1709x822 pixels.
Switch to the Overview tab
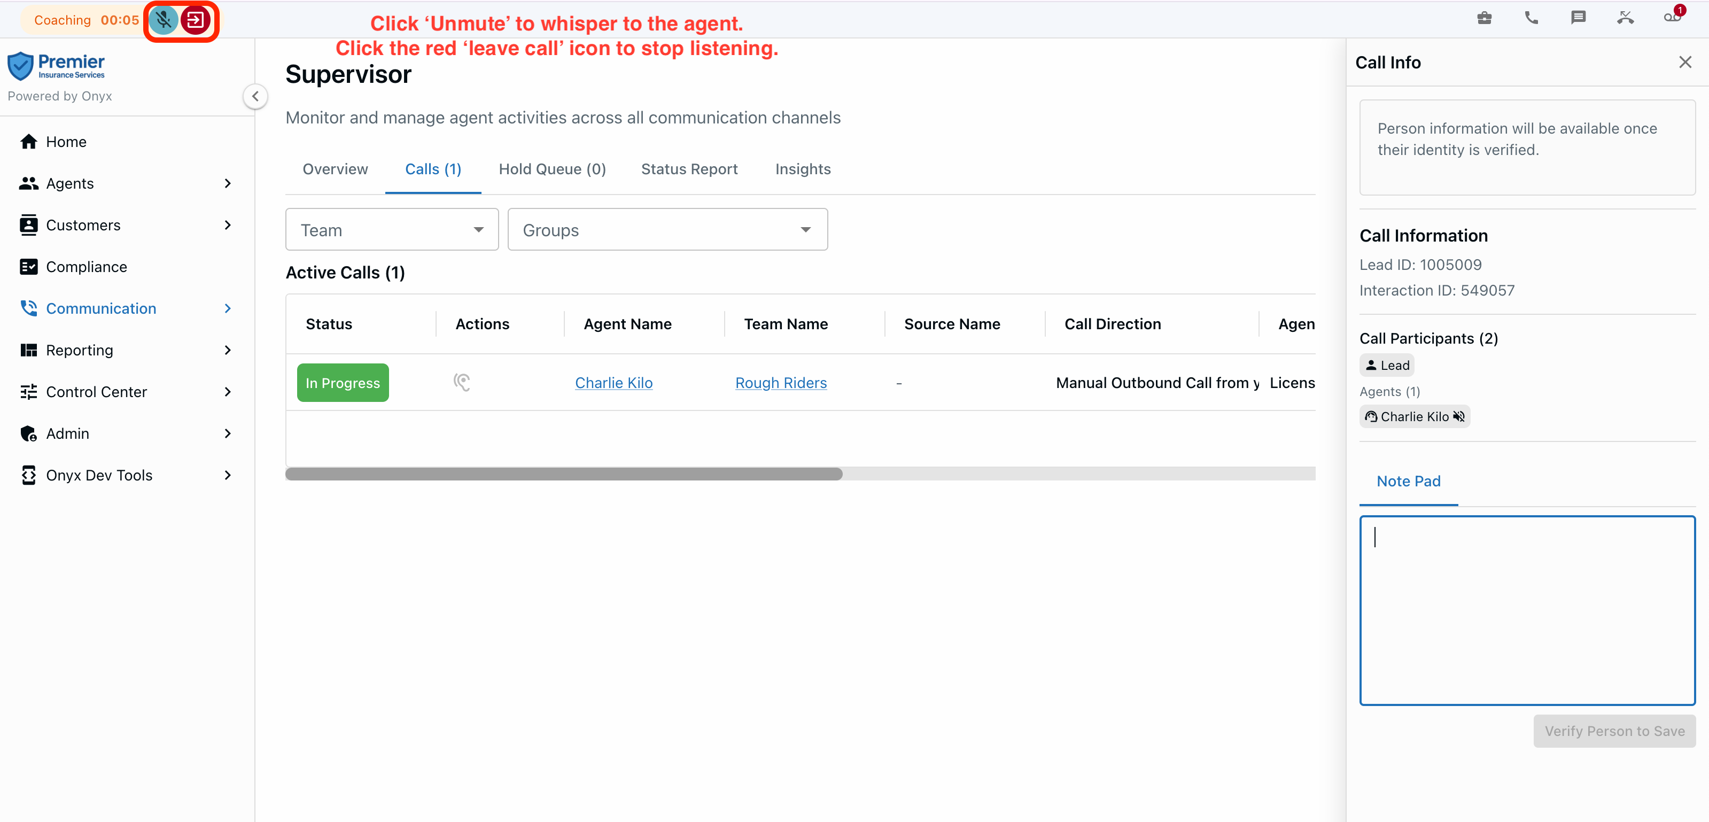point(335,169)
